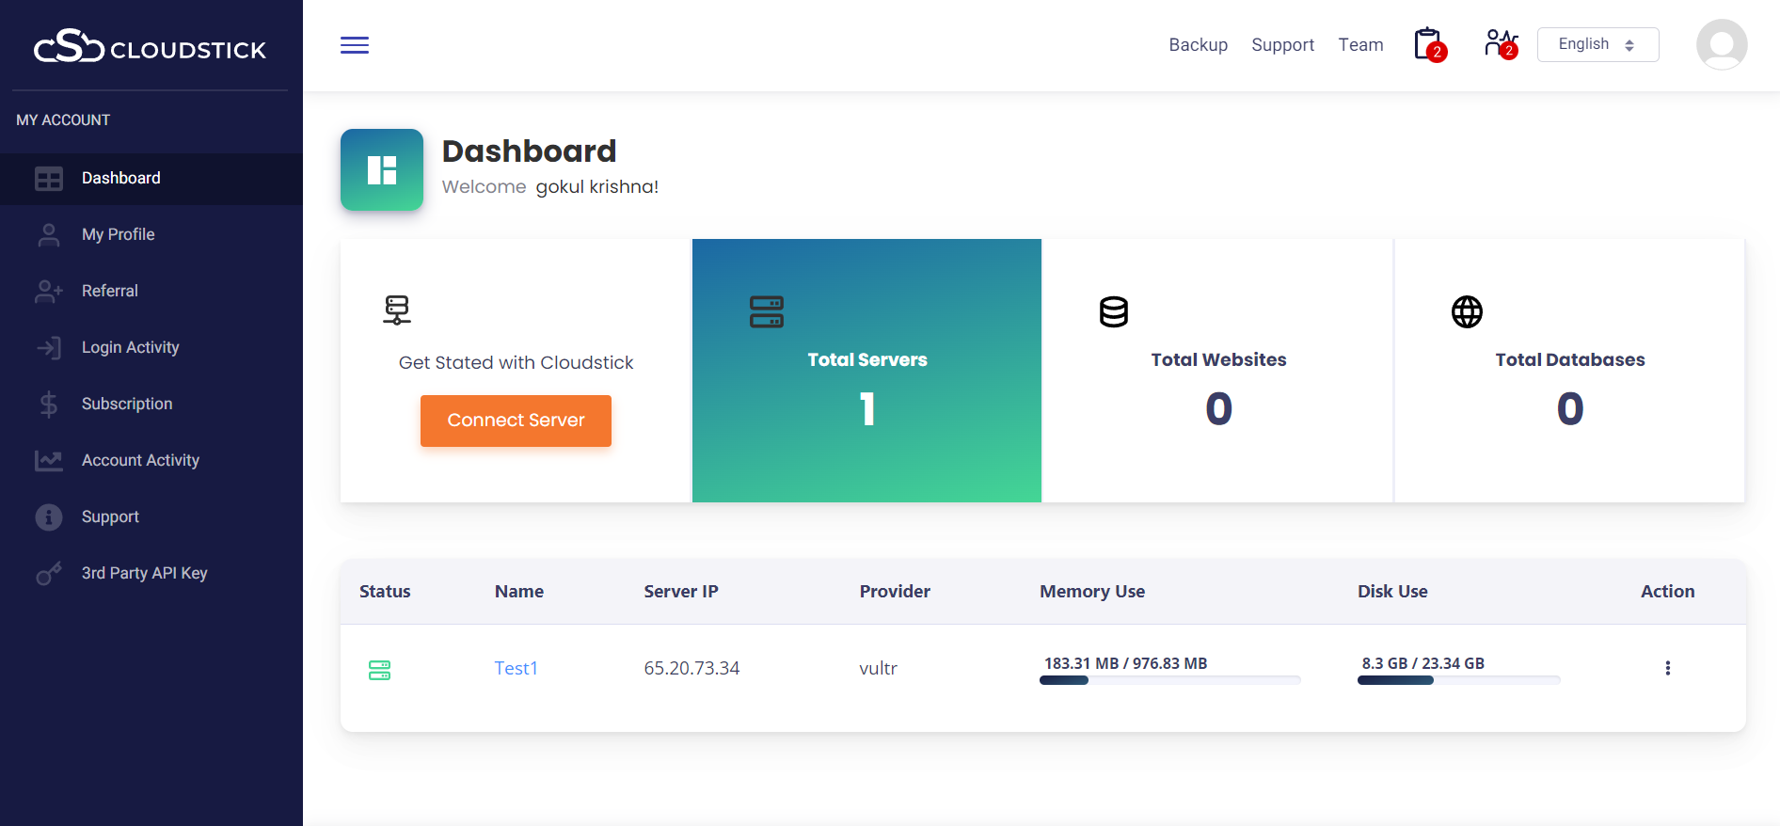Open the Team link in header
The width and height of the screenshot is (1780, 826).
pos(1360,45)
